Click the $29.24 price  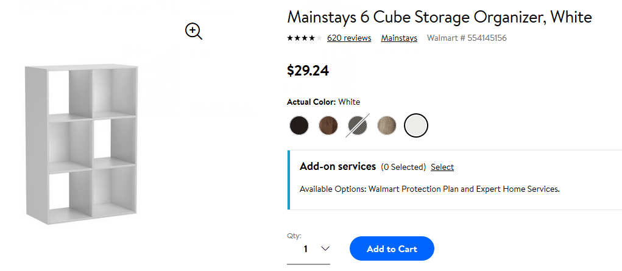(x=308, y=71)
